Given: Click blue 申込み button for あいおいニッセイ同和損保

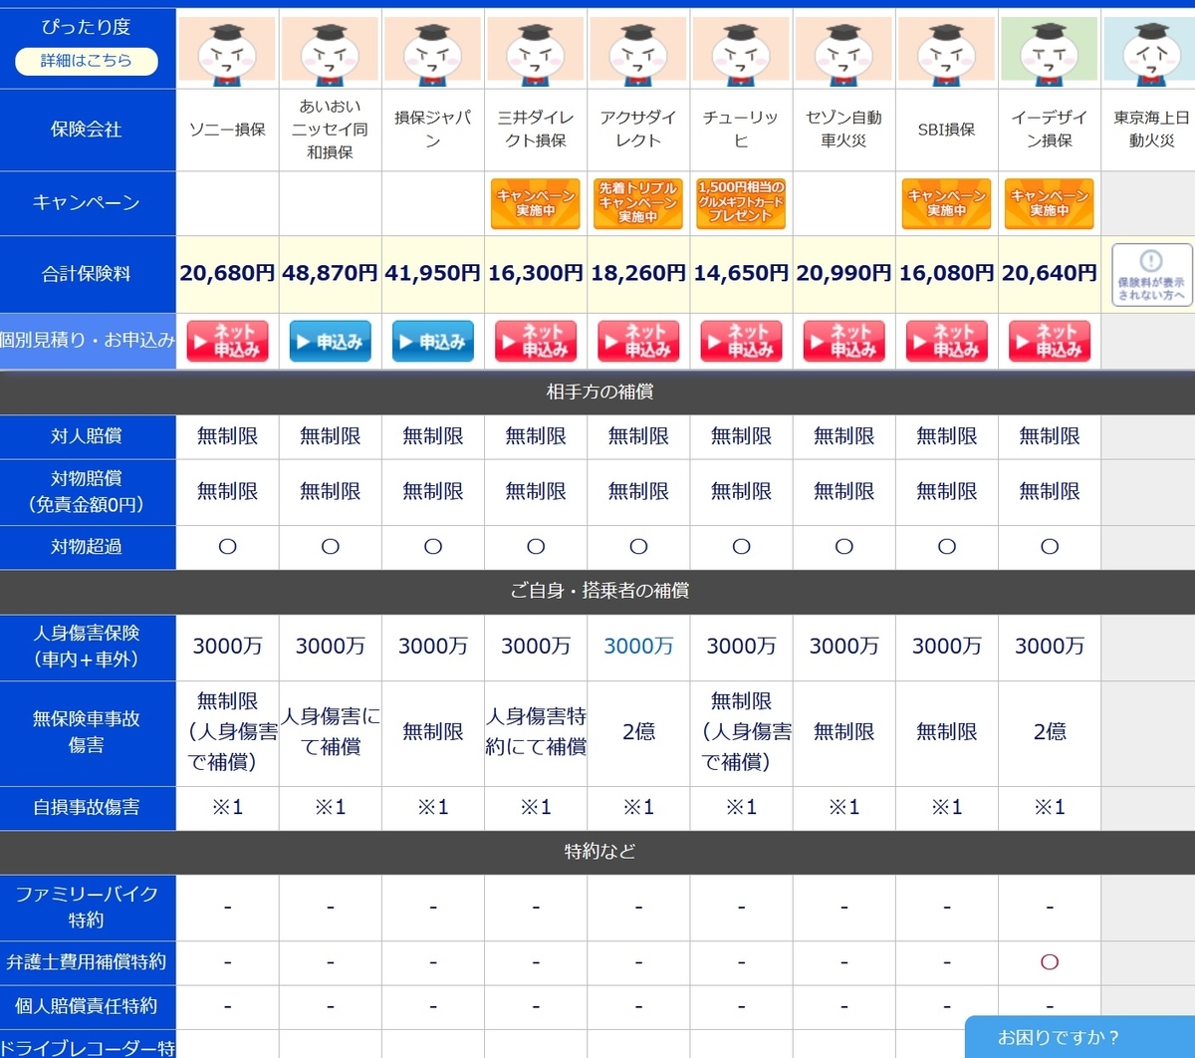Looking at the screenshot, I should click(331, 342).
